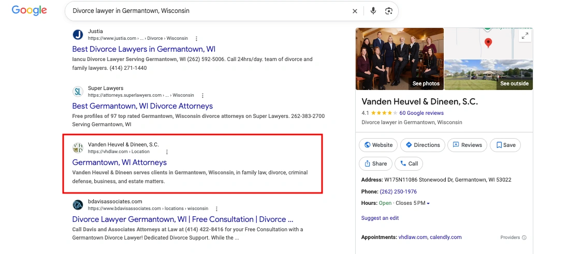Open three-dot menu for vhdlaw.com result
The height and width of the screenshot is (254, 568).
click(x=167, y=152)
